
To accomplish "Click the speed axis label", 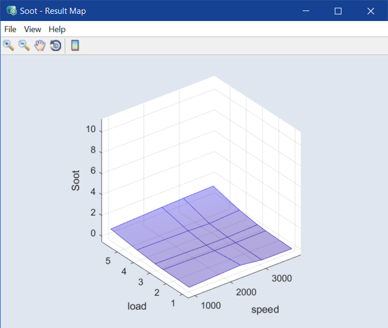I will pyautogui.click(x=265, y=309).
